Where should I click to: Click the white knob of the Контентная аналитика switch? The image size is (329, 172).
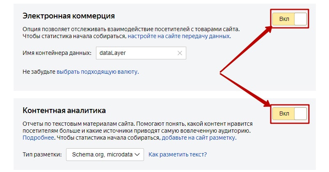[x=300, y=113]
